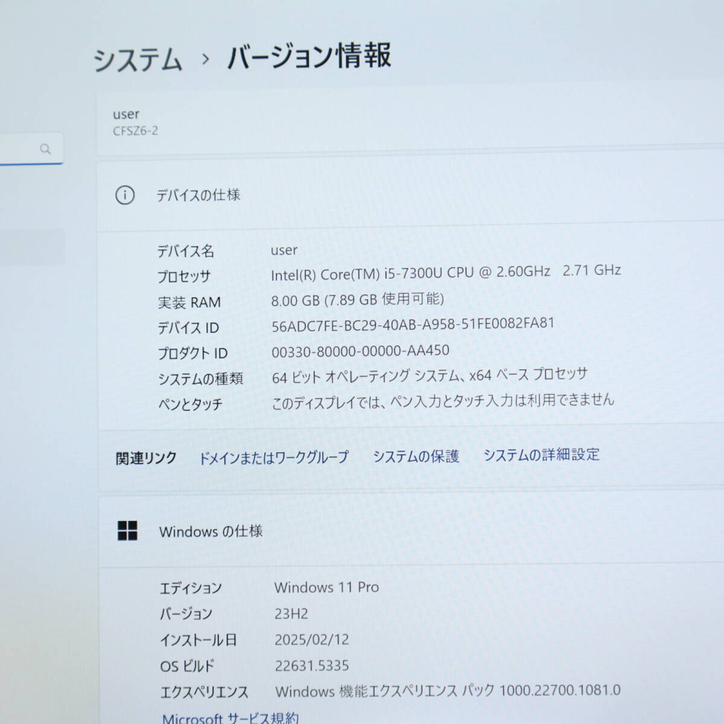724x724 pixels.
Task: Click the システムの種類 label
Action: pos(200,379)
